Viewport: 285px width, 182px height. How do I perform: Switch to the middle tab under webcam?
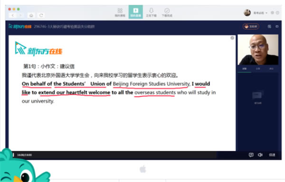tap(258, 69)
